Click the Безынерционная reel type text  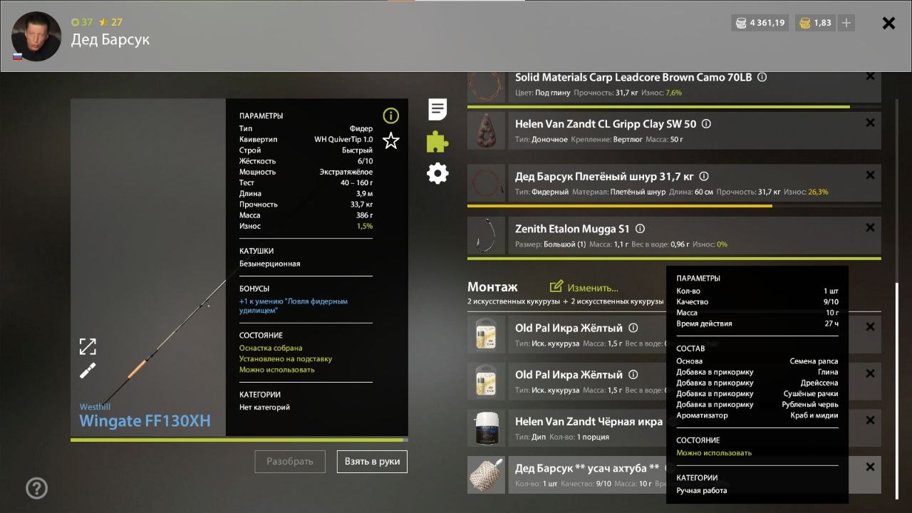pos(269,264)
